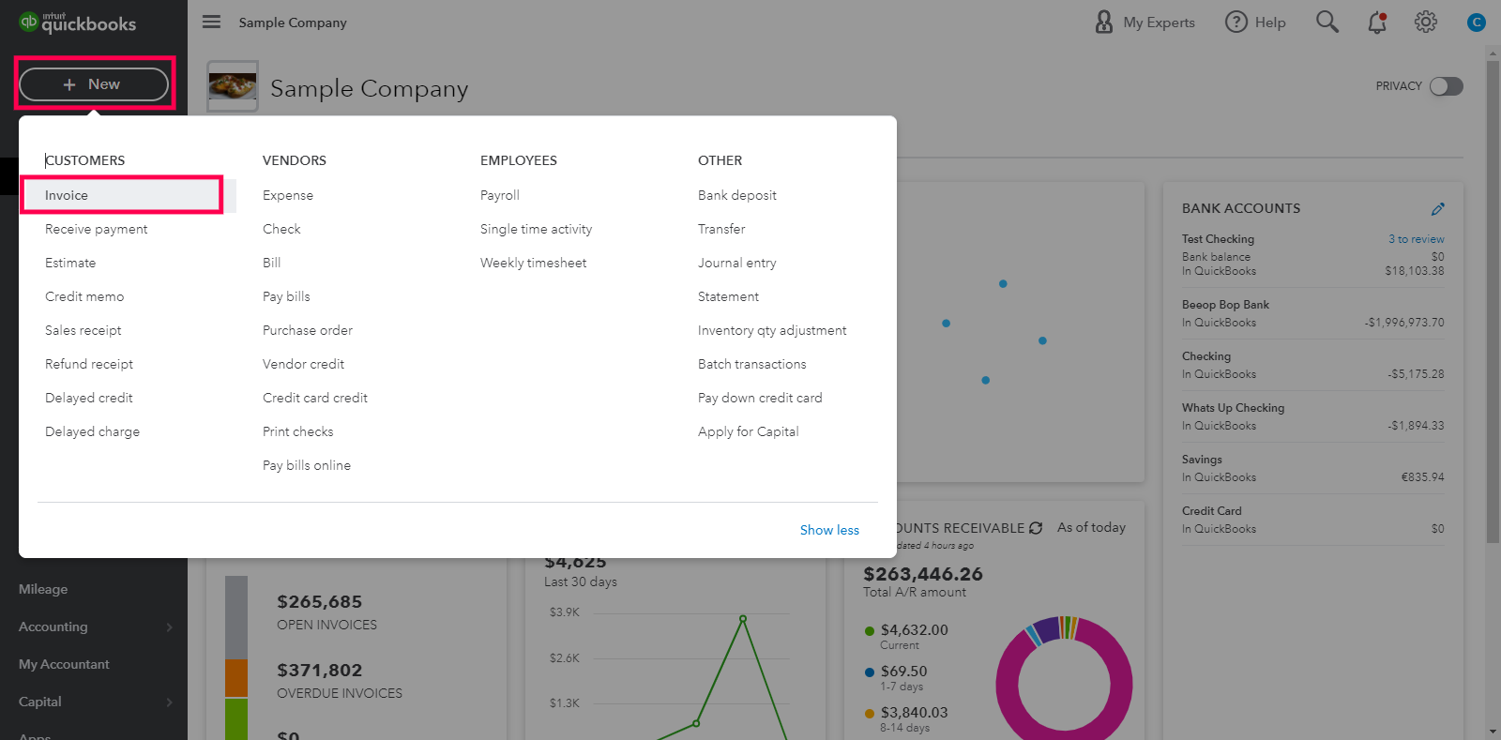Screen dimensions: 1501x740
Task: Choose Expense under Vendors
Action: (288, 195)
